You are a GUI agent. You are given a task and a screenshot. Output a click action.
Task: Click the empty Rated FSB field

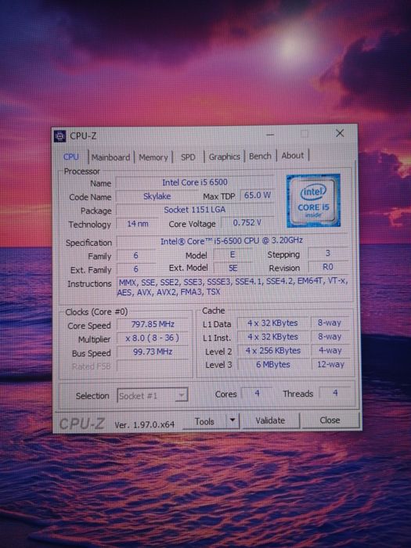pos(153,366)
